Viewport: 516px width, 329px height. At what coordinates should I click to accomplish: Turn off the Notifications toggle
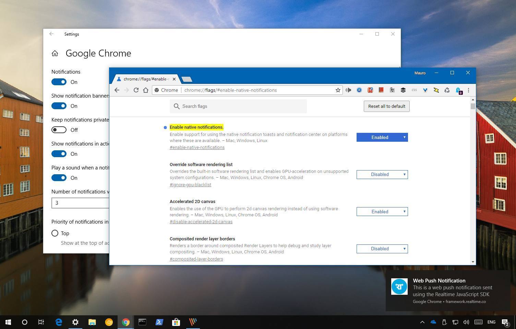coord(59,82)
